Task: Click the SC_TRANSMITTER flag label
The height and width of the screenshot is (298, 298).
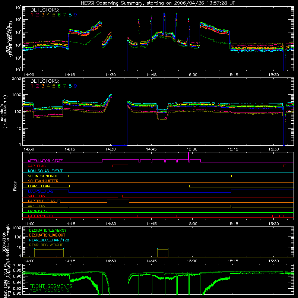Action: click(x=43, y=181)
